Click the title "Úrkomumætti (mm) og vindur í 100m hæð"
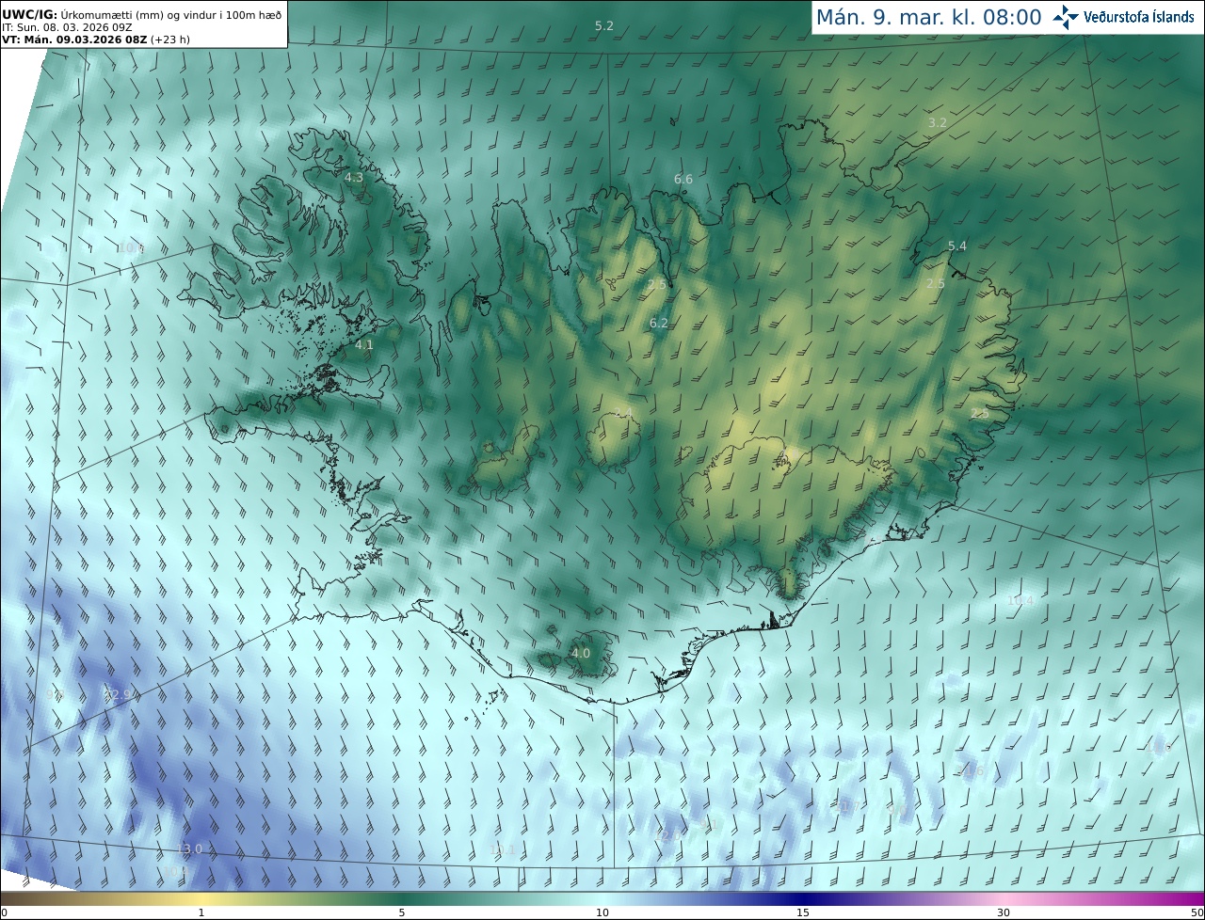Image resolution: width=1205 pixels, height=920 pixels. click(171, 14)
